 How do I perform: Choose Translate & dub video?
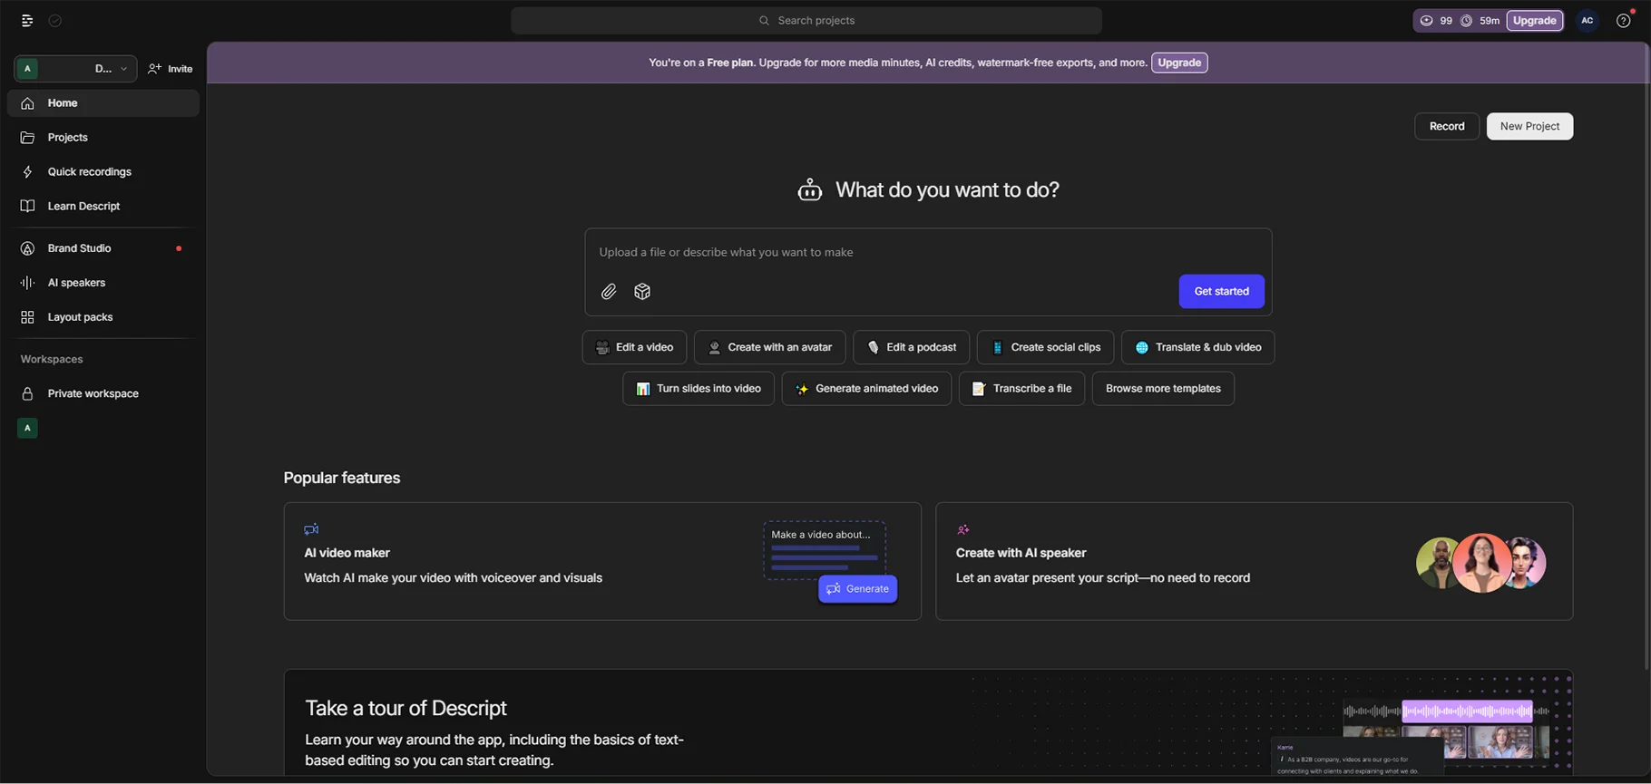pos(1197,348)
